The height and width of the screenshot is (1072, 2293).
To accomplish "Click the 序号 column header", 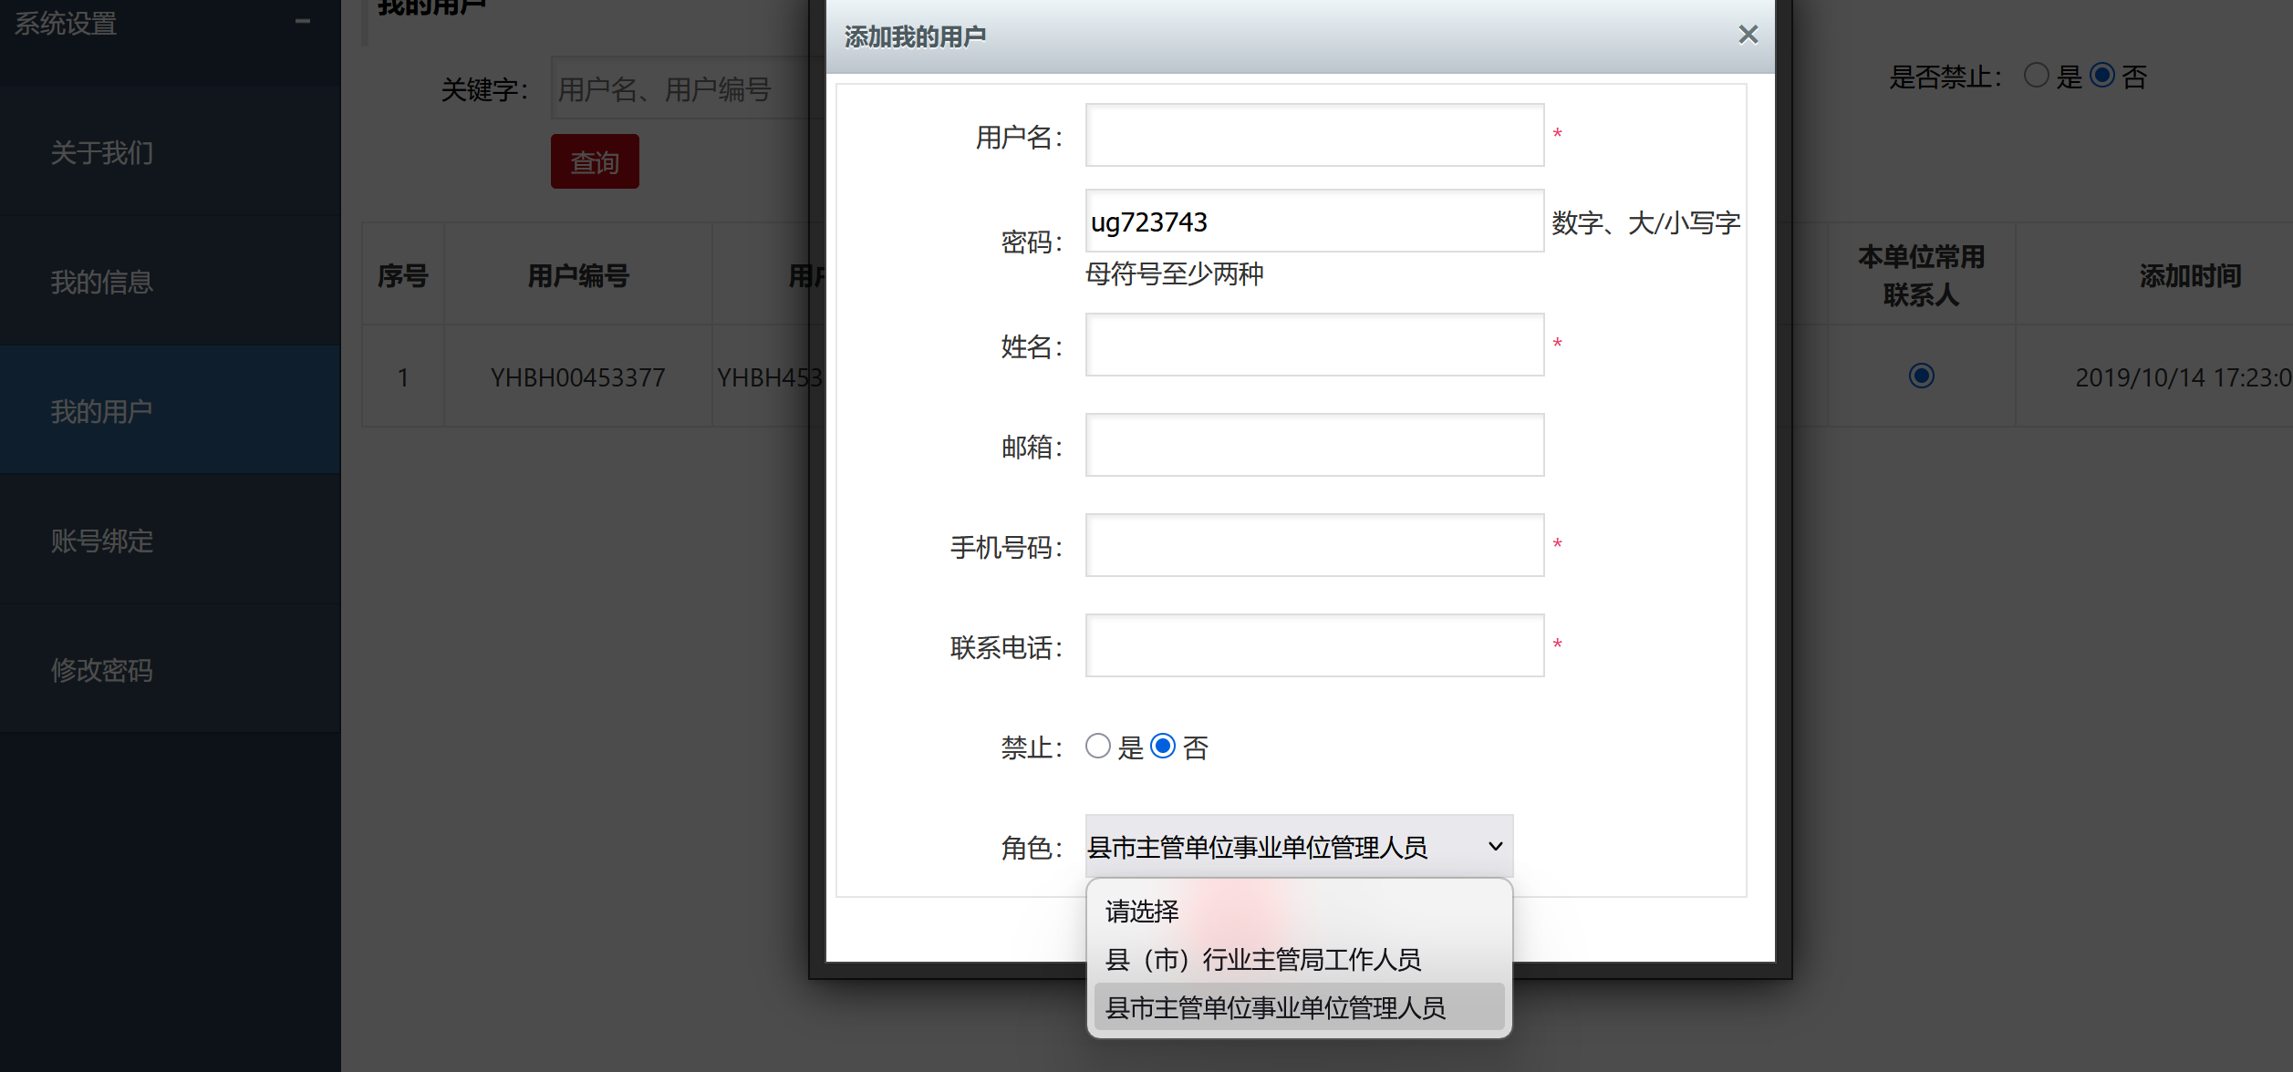I will 403,275.
